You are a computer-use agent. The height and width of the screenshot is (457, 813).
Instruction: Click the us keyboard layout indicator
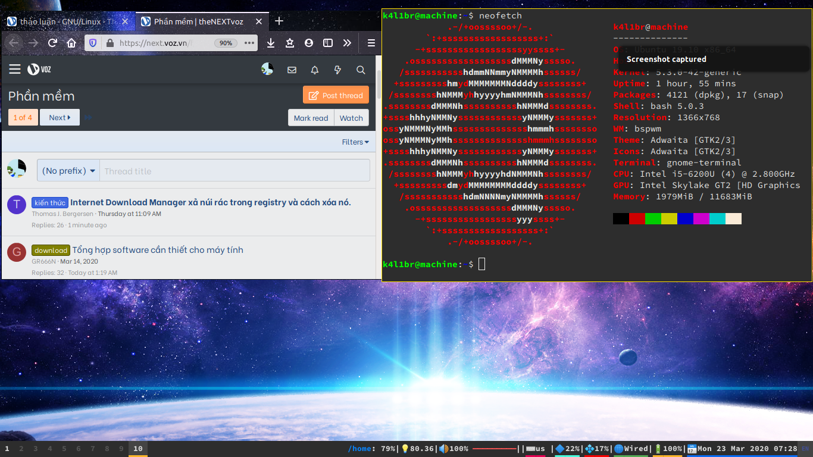(x=535, y=449)
